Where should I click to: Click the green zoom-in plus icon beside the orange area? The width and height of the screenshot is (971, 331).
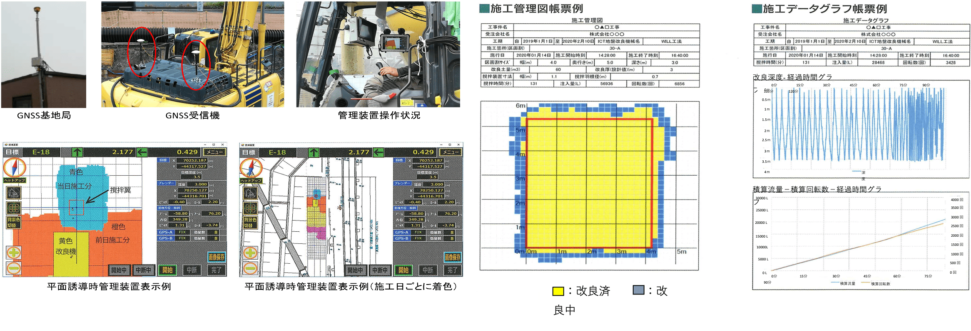14,253
